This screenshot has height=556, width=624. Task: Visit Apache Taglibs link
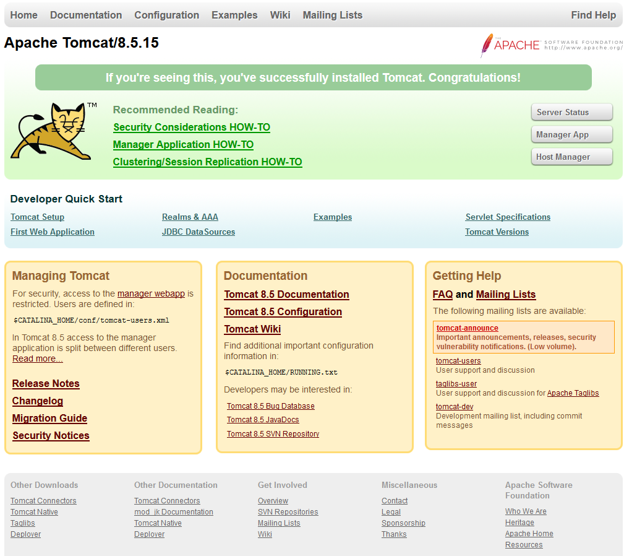[573, 393]
